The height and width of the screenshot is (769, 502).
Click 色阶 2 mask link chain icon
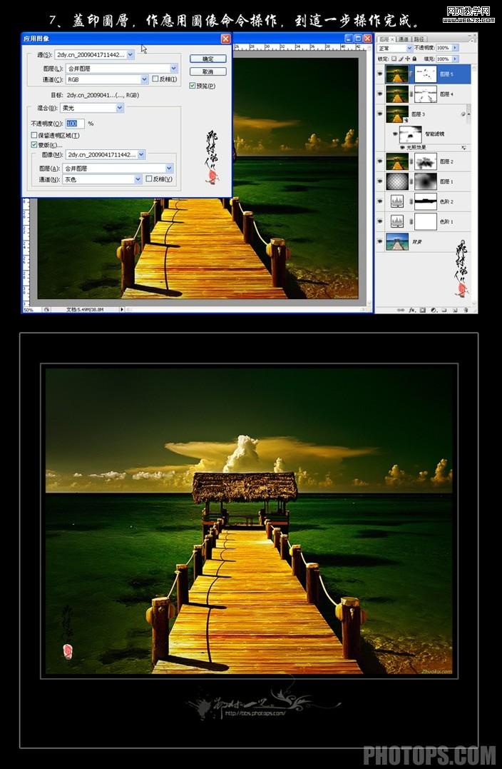click(411, 201)
